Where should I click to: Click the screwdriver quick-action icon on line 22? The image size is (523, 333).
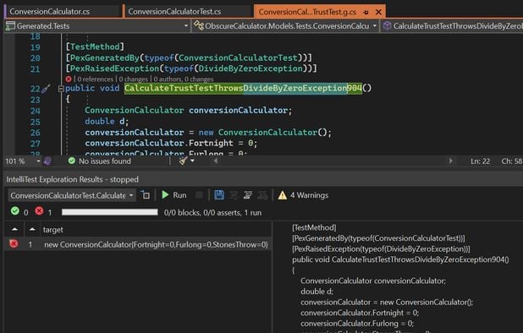point(46,89)
